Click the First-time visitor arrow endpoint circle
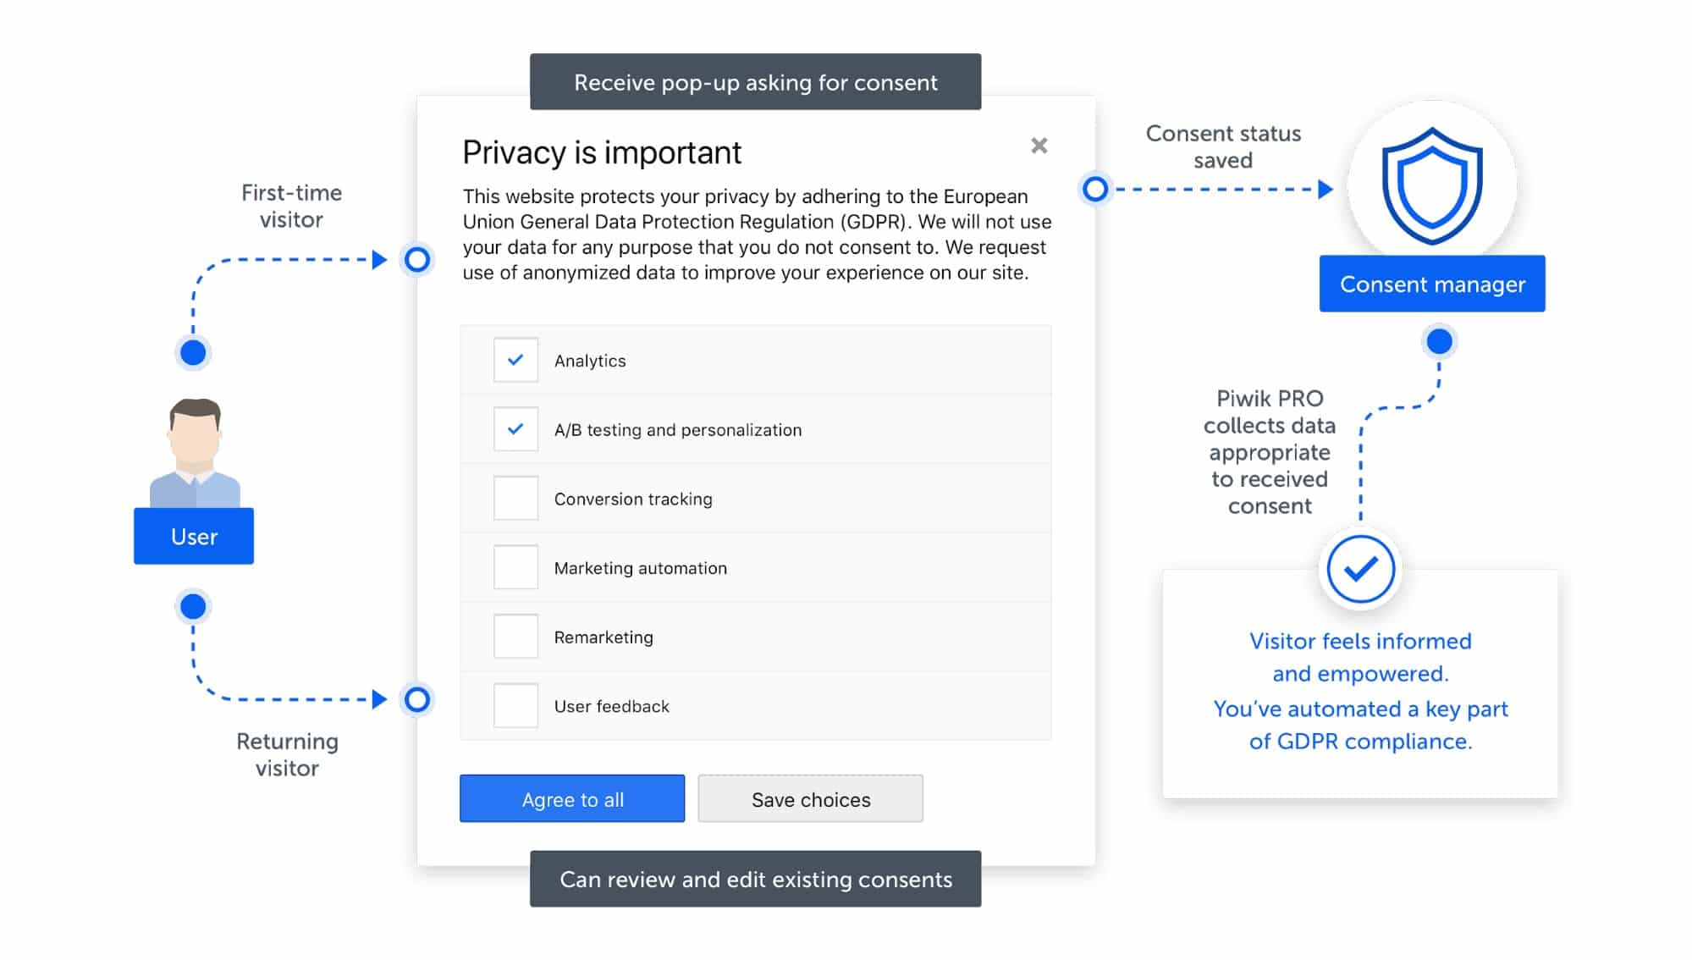The width and height of the screenshot is (1692, 960). click(417, 259)
